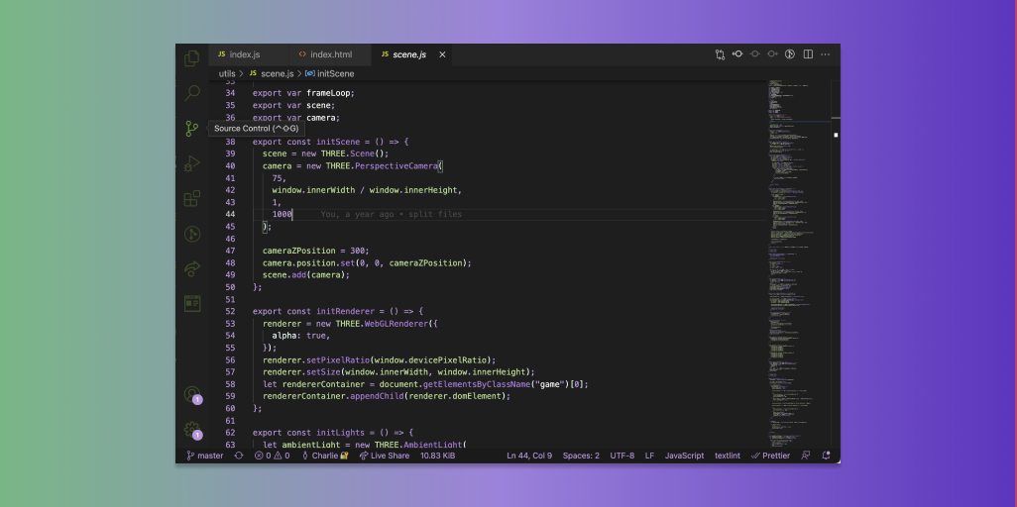This screenshot has width=1017, height=507.
Task: Open next revision icon
Action: pyautogui.click(x=772, y=54)
